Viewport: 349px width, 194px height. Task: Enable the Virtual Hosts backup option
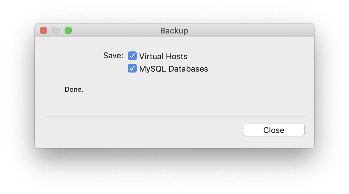(x=132, y=56)
